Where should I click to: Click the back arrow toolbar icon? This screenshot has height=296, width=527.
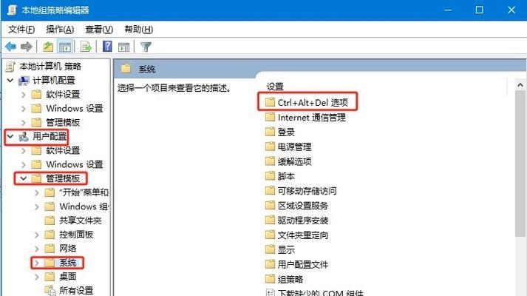point(11,47)
